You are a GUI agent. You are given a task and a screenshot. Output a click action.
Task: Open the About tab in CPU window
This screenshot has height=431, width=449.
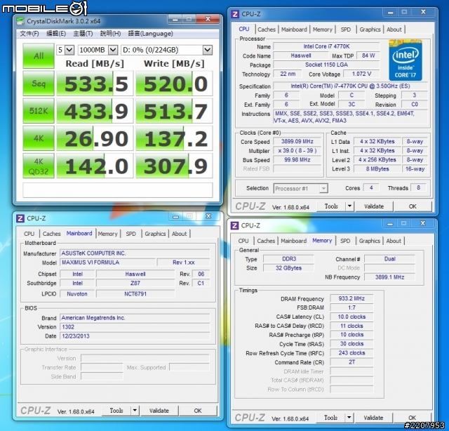pyautogui.click(x=394, y=29)
